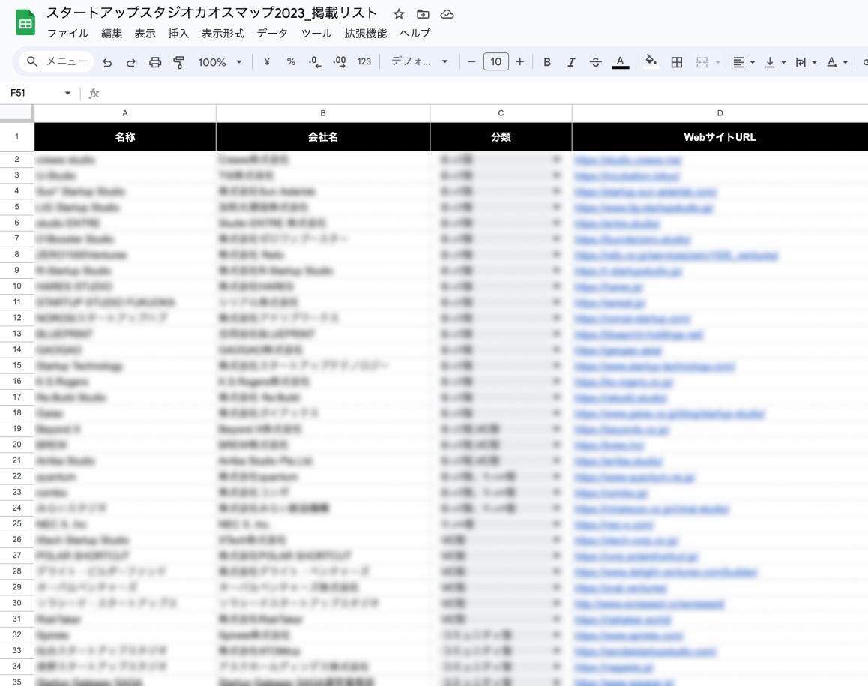The image size is (868, 686).
Task: Select column C header
Action: tap(501, 113)
